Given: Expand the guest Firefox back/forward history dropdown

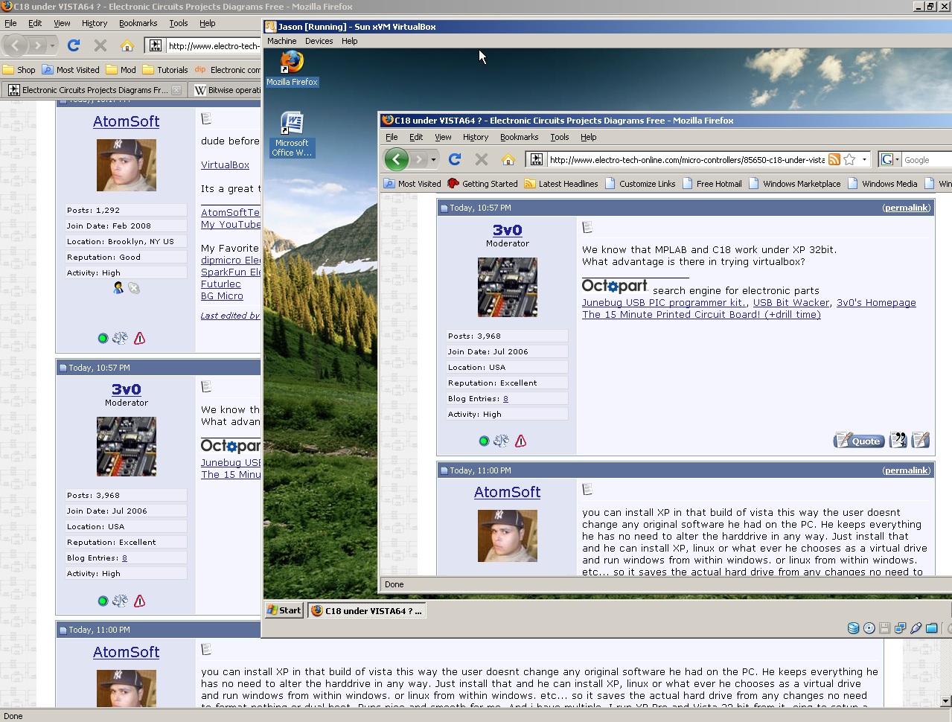Looking at the screenshot, I should [x=433, y=159].
